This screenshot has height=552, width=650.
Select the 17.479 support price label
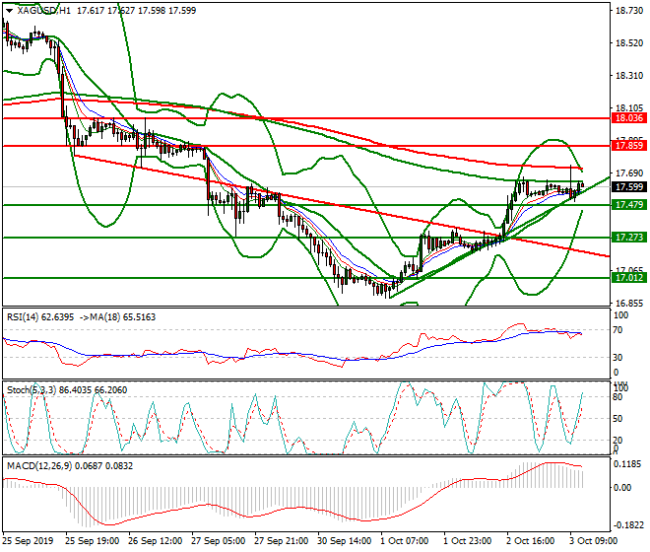(629, 205)
